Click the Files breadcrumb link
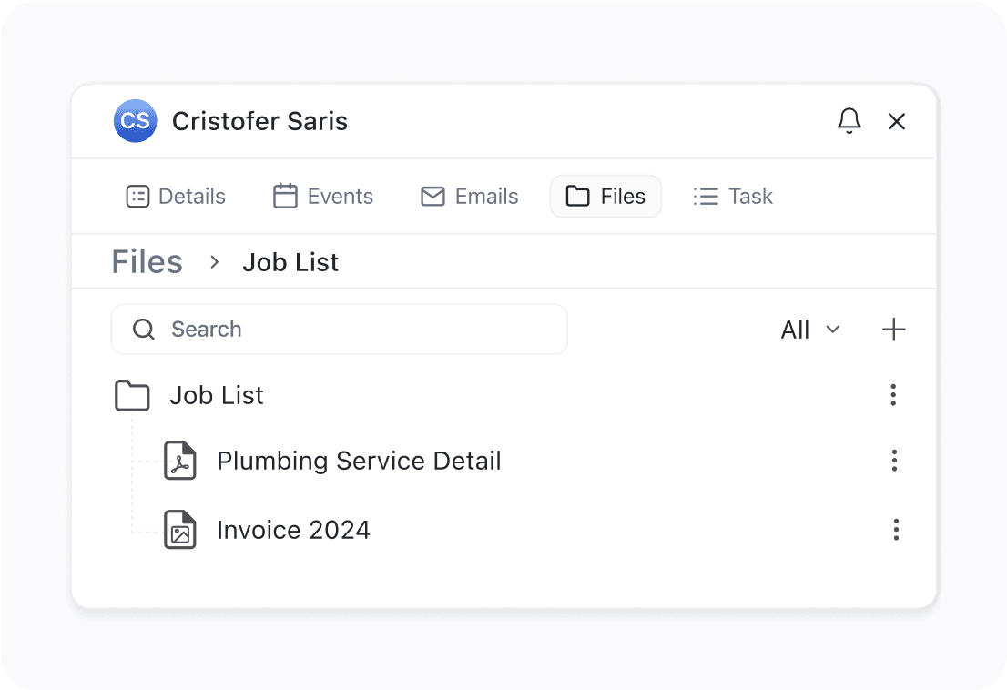The image size is (1007, 690). point(147,261)
